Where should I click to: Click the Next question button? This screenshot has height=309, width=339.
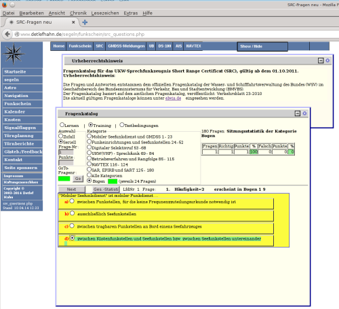tap(72, 189)
